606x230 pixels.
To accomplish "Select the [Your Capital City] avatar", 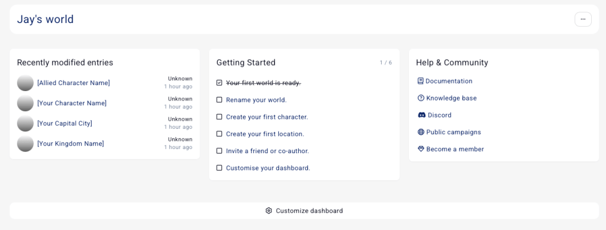I will 25,124.
